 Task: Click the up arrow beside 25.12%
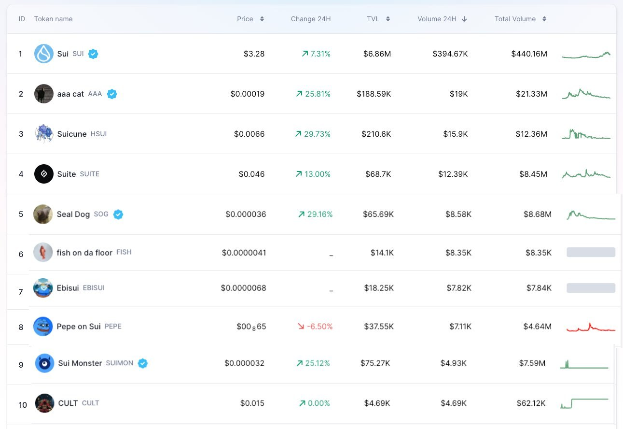(x=299, y=363)
